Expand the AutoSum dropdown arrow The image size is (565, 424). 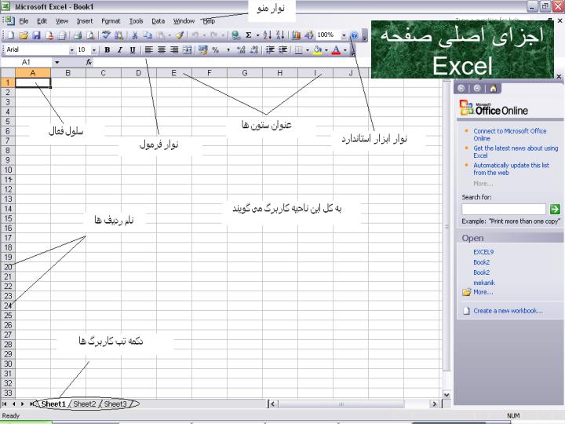click(x=257, y=35)
